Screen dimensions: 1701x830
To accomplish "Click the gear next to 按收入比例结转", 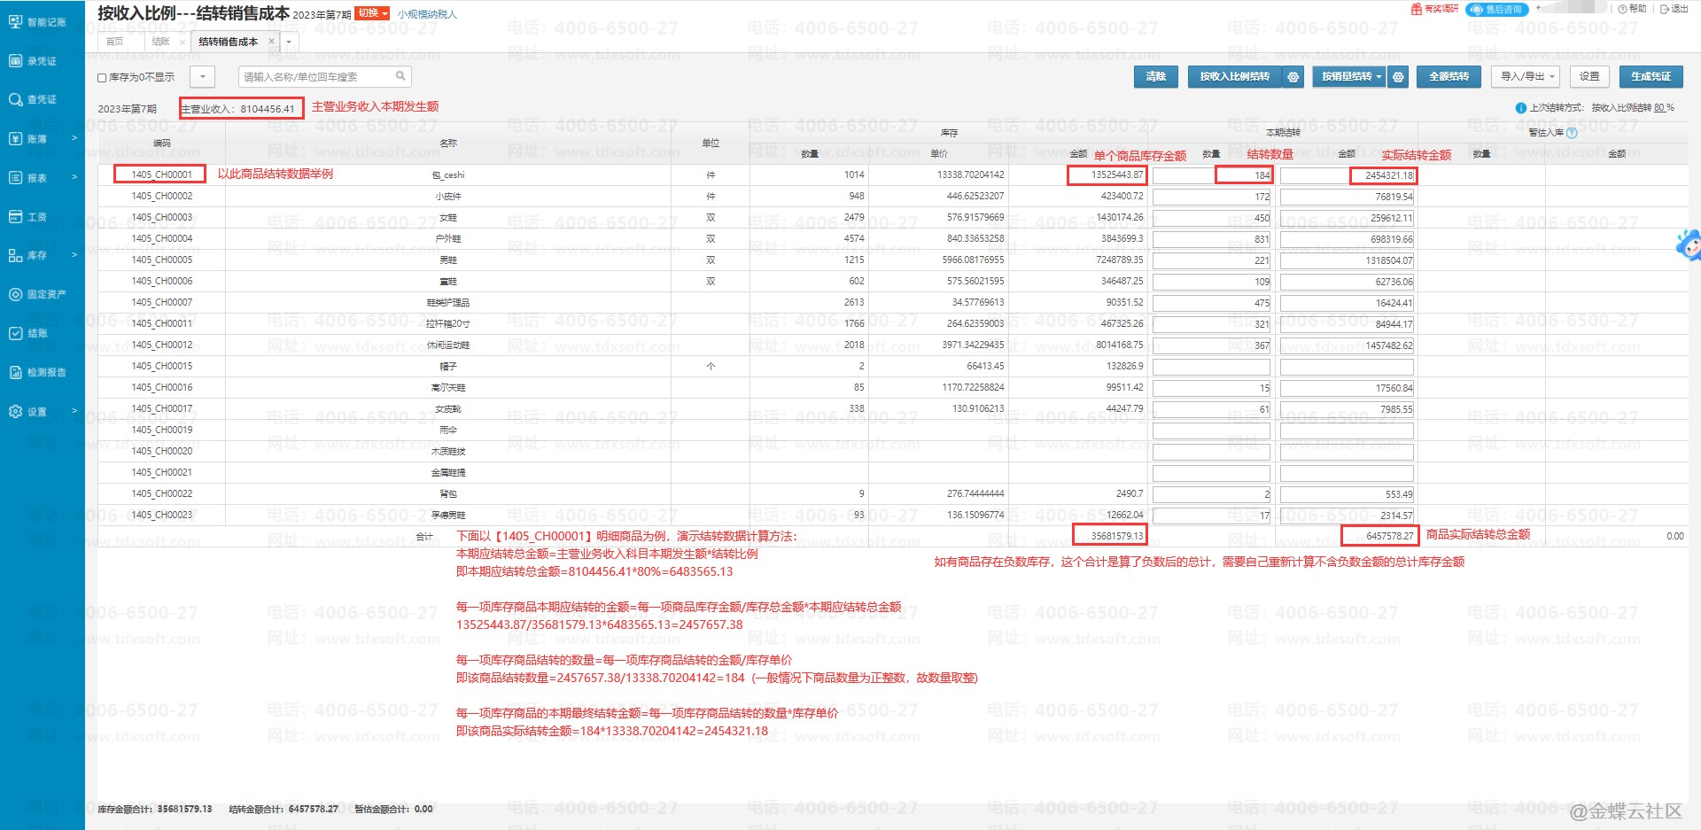I will (x=1293, y=77).
